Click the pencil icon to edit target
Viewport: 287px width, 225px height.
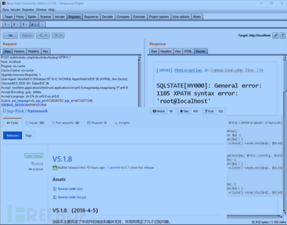point(275,35)
